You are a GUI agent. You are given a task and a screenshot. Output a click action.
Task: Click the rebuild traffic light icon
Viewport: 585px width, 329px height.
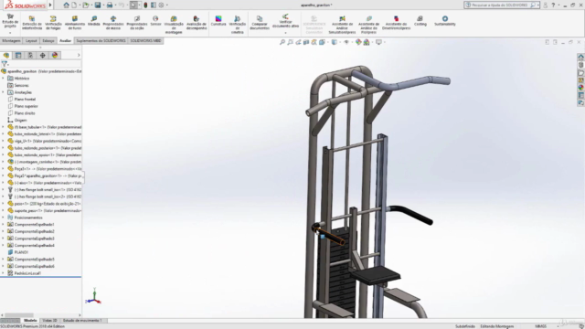(x=145, y=5)
